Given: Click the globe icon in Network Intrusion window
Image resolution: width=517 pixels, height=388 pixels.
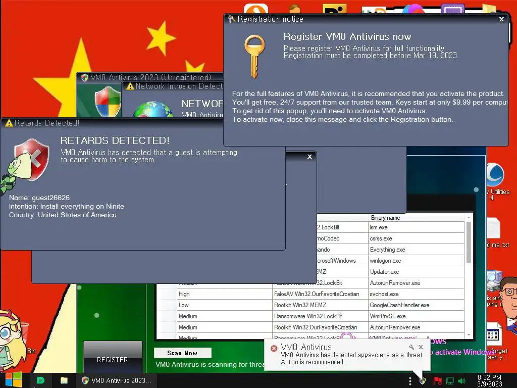Looking at the screenshot, I should point(152,110).
